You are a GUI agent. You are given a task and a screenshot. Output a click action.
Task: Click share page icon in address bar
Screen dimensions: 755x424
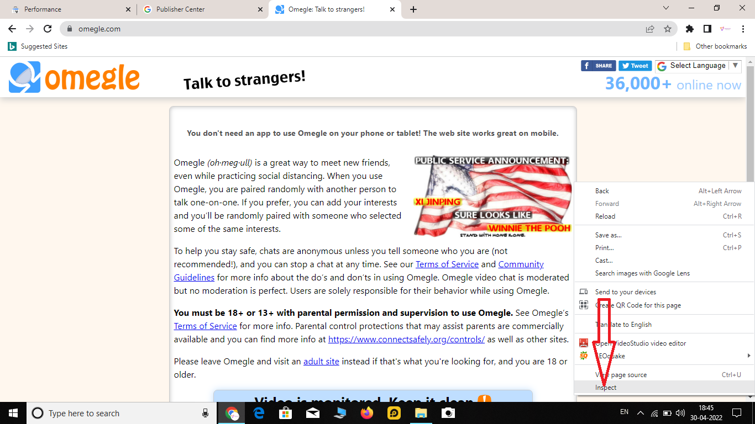click(650, 29)
